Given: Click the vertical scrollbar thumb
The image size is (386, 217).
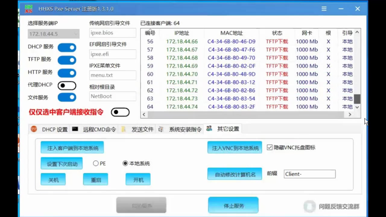Looking at the screenshot, I should tap(357, 99).
